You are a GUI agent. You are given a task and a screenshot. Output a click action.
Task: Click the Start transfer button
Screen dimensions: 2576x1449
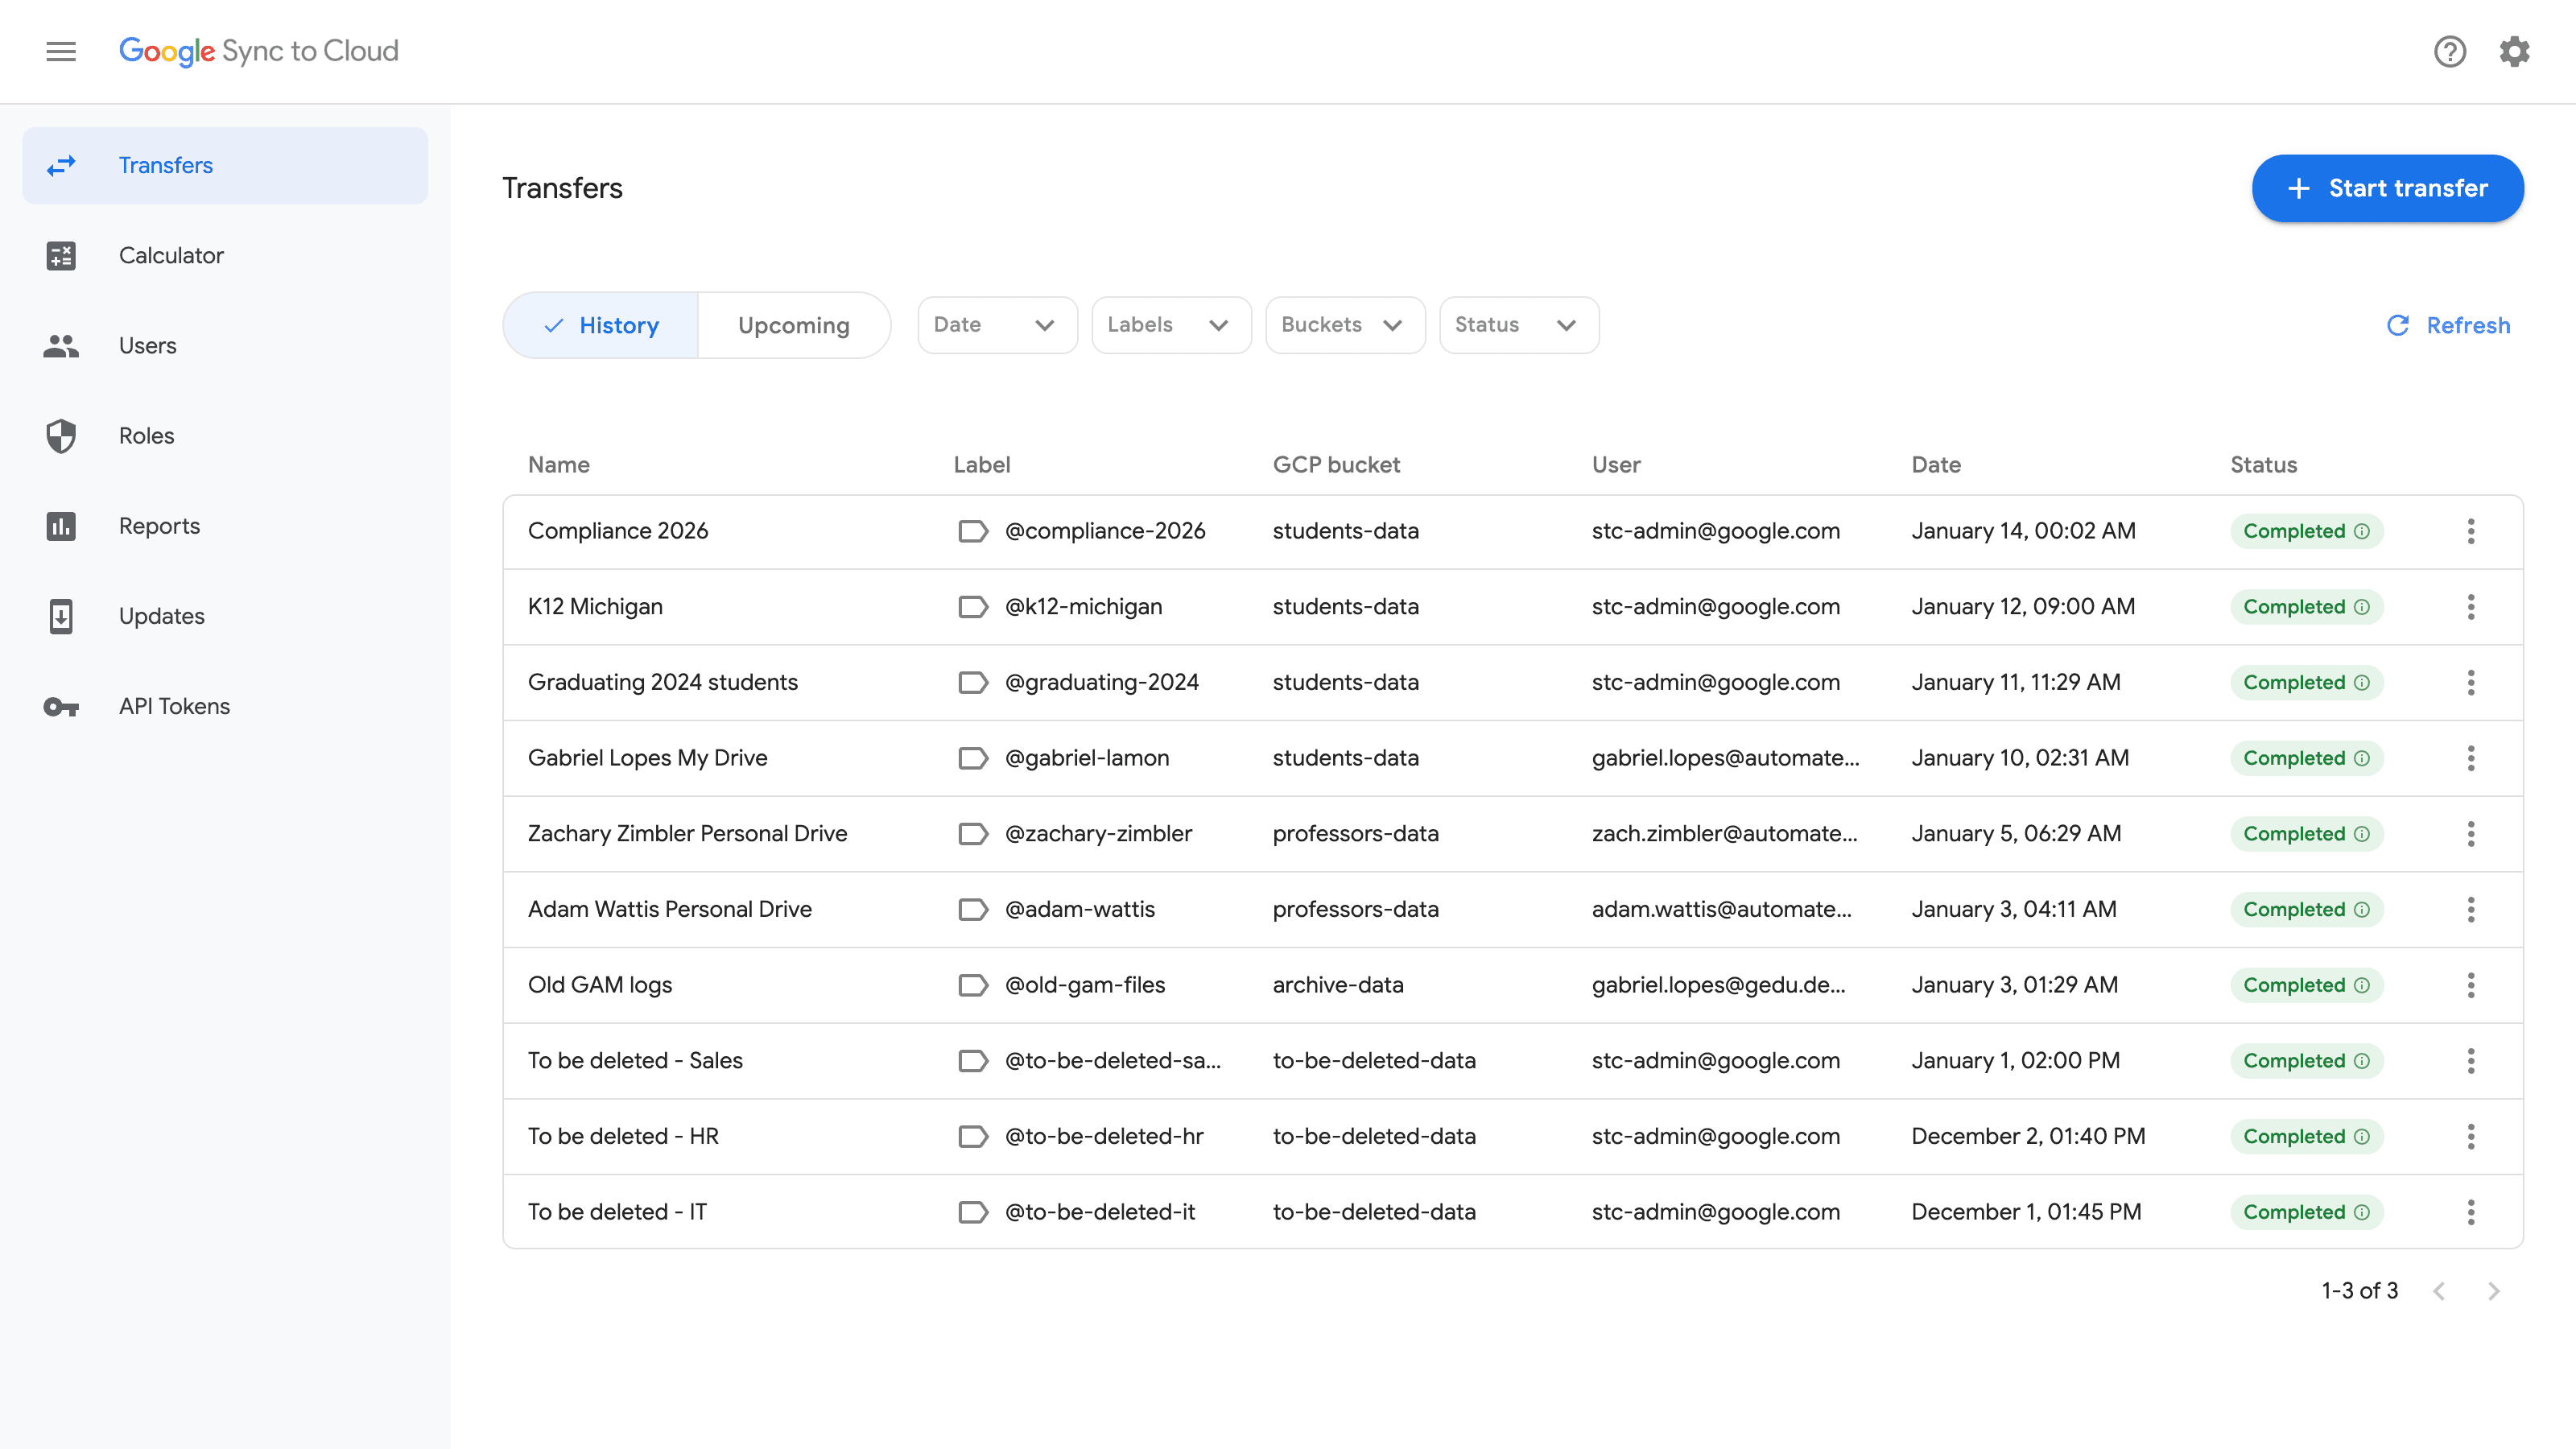pos(2387,188)
